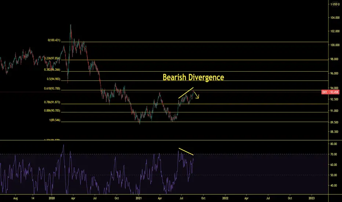Click the Oct label just before 2022
Image resolution: width=342 pixels, height=202 pixels.
pyautogui.click(x=203, y=198)
